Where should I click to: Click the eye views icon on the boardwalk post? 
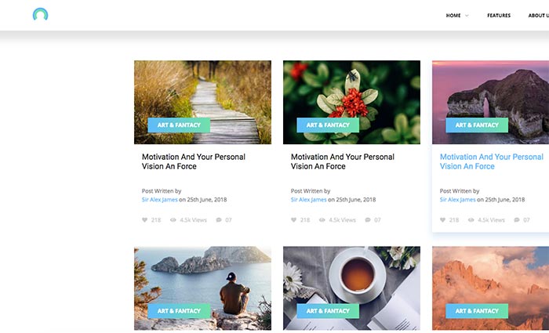coord(173,219)
